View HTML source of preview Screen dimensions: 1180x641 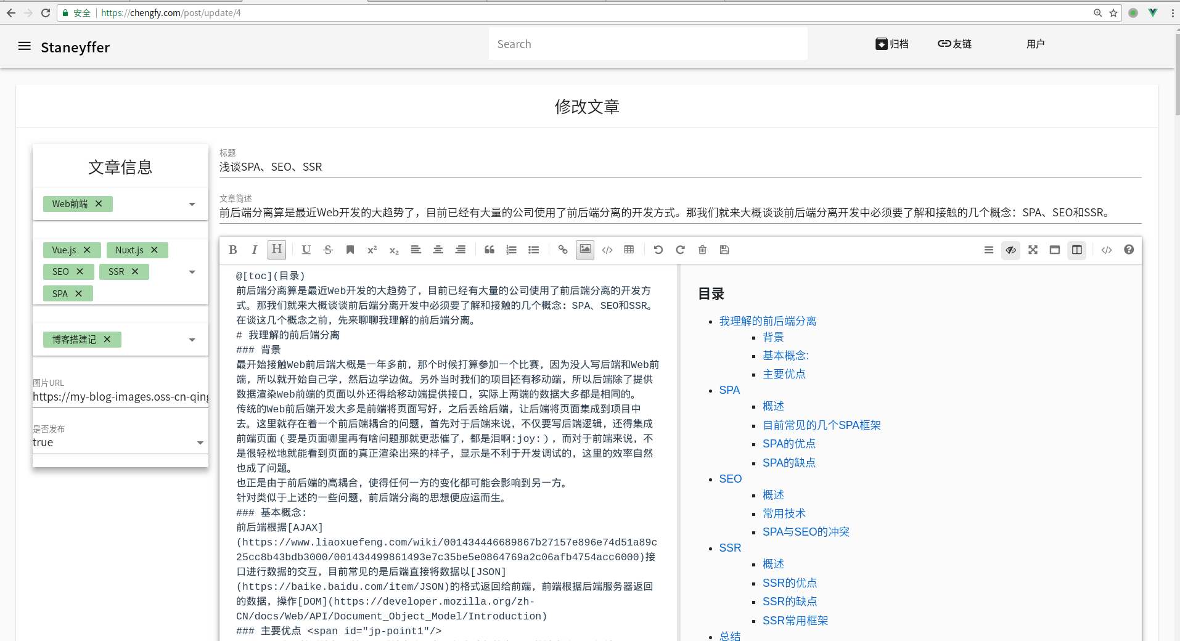(x=1107, y=250)
